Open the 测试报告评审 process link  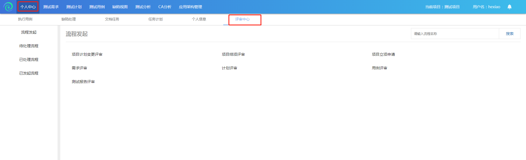coord(83,82)
